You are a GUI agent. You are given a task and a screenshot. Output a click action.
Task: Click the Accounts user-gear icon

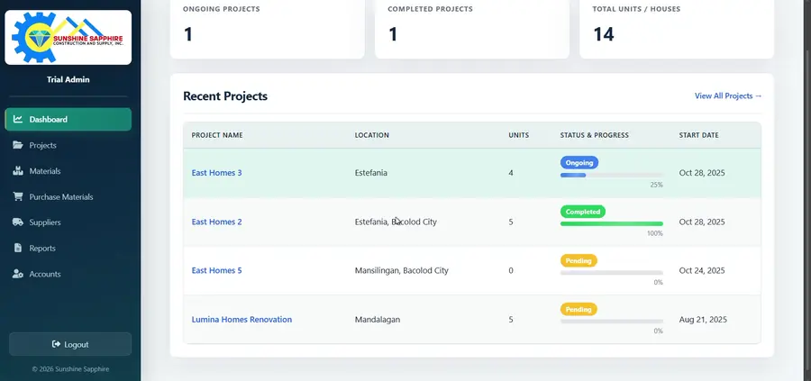[x=18, y=274]
